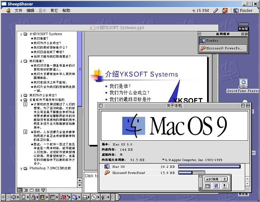Switch PowerPoint to Outline view
The height and width of the screenshot is (202, 260).
coord(26,190)
